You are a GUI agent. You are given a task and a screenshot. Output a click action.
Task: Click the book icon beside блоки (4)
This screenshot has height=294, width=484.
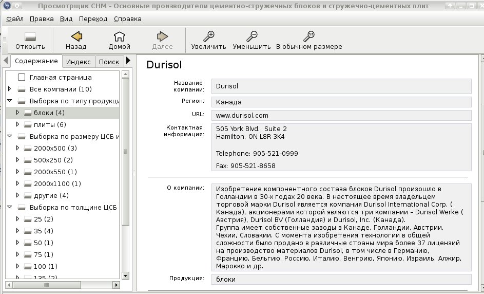[x=28, y=113]
